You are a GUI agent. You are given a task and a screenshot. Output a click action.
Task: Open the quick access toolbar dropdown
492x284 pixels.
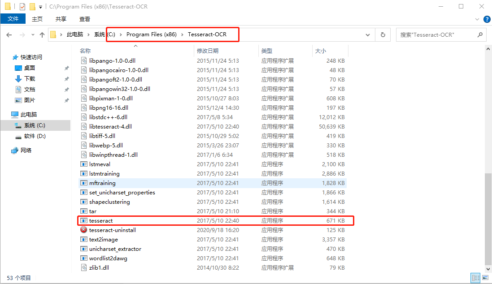tap(40, 7)
